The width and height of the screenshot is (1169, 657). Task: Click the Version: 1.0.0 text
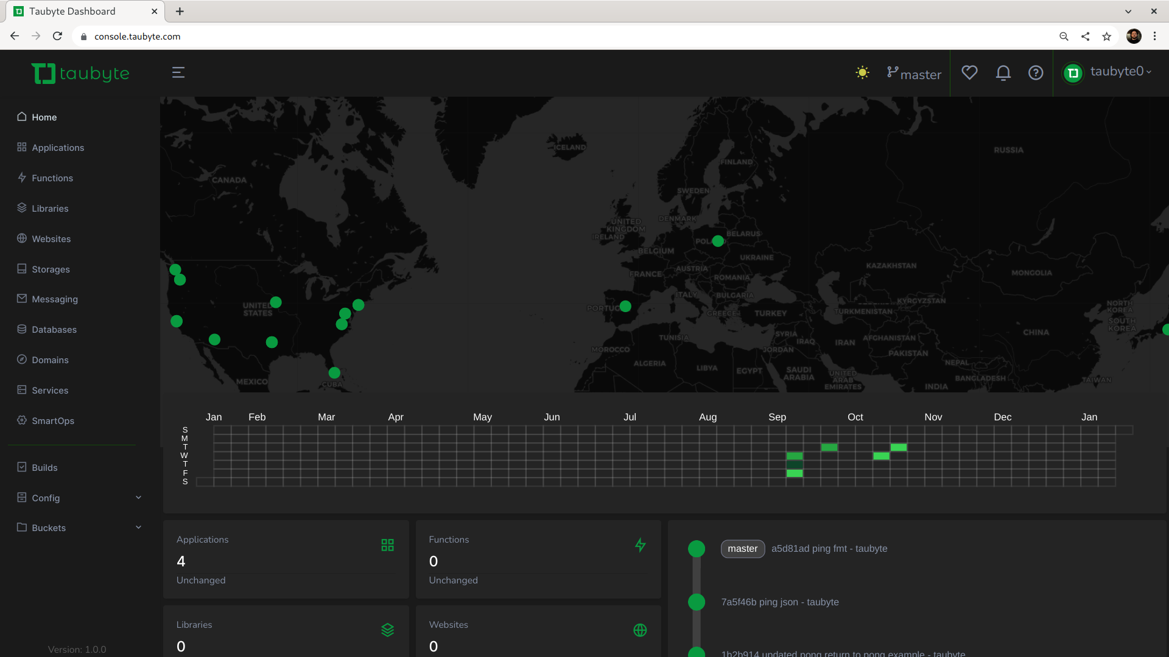(77, 650)
